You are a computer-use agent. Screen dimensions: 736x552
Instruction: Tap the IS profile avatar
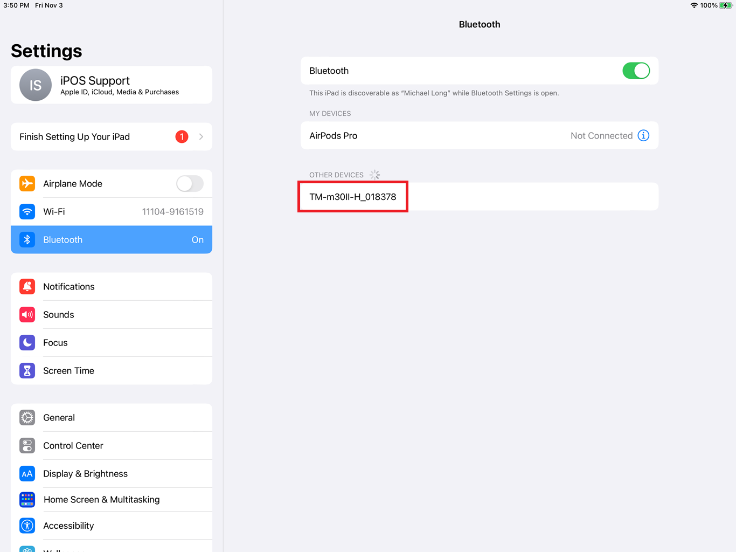[36, 85]
